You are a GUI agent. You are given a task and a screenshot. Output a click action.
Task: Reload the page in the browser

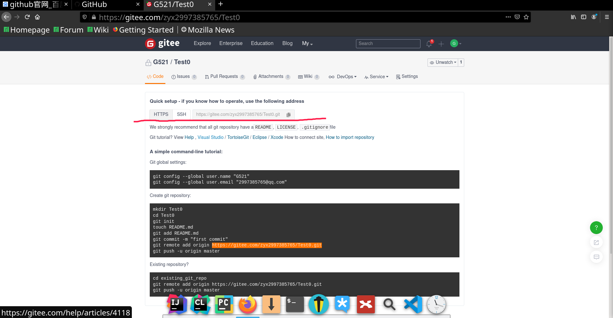27,17
